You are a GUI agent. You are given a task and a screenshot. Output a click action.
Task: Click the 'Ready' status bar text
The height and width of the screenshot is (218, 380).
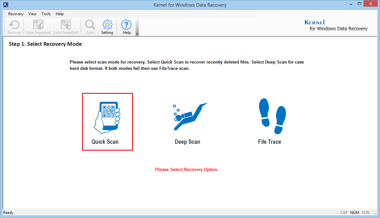point(8,213)
